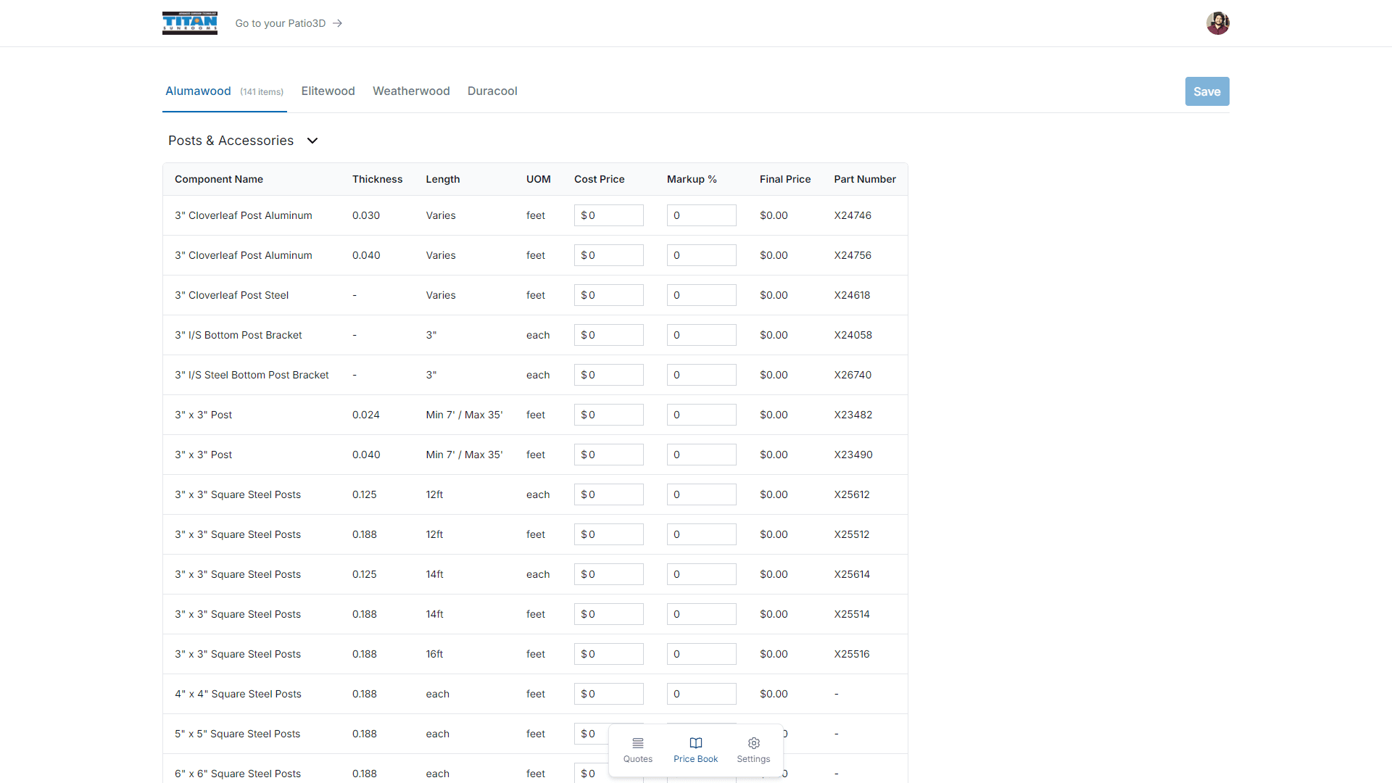Switch to the Weatherwood tab
This screenshot has width=1392, height=783.
411,91
